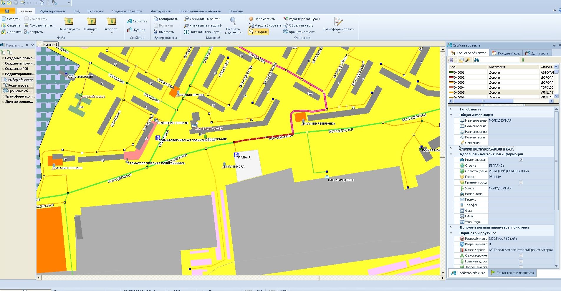Click the Наименование value field МОЛОДЕЖНАЯ
Viewport: 561px width, 291px height.
[520, 120]
